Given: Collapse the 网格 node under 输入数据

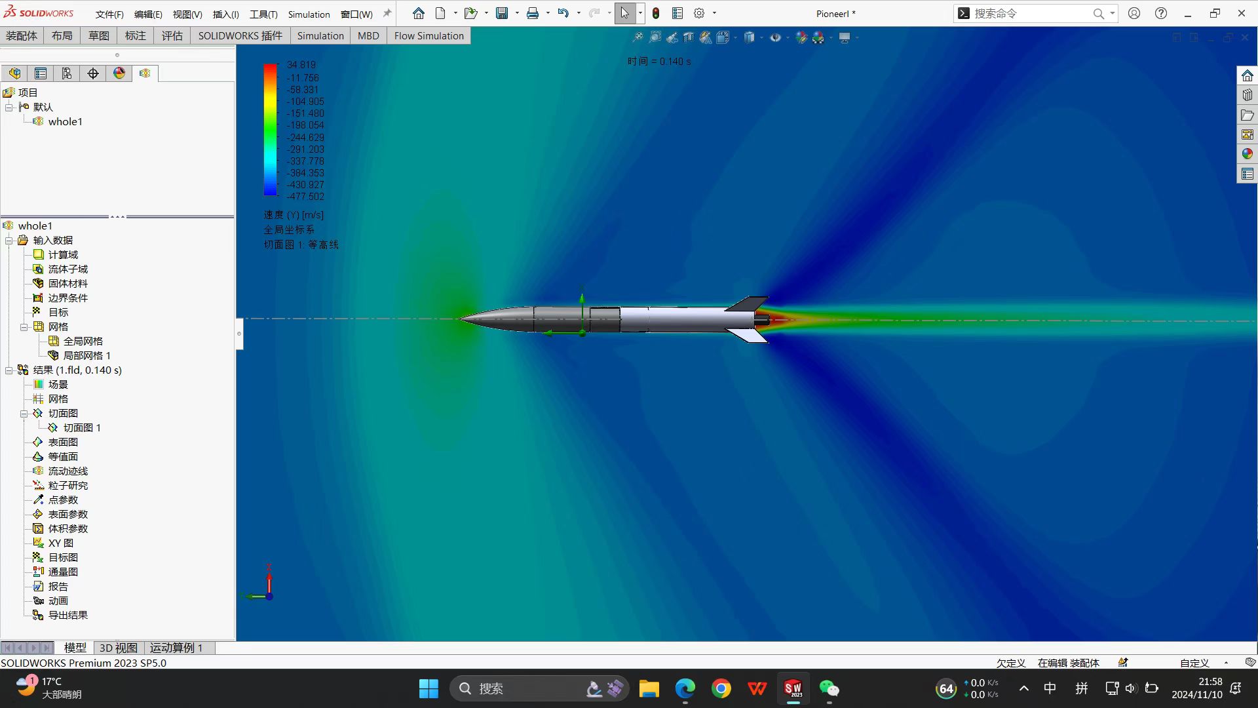Looking at the screenshot, I should click(x=24, y=327).
